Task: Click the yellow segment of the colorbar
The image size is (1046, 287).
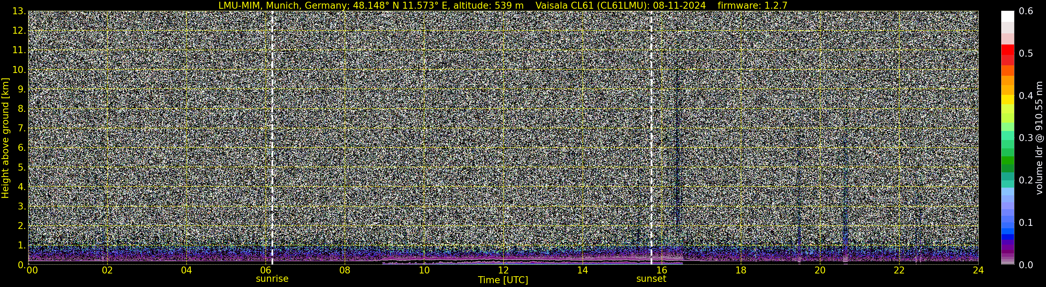Action: pos(1007,100)
